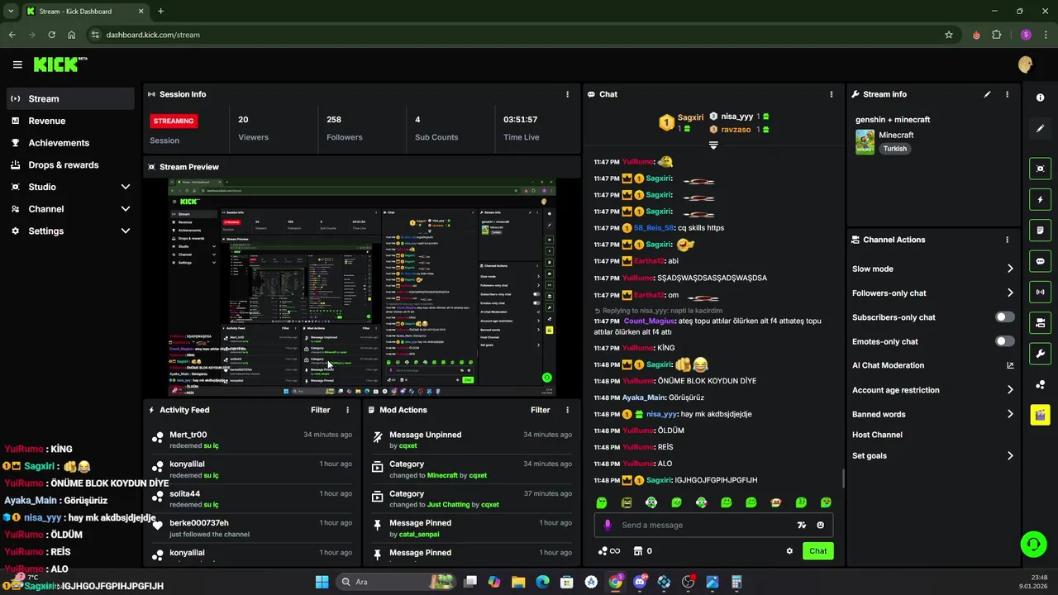
Task: Open the hamburger menu beside the Kick logo
Action: 17,64
